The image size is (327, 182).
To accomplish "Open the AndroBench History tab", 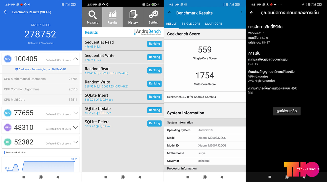I will [x=133, y=17].
